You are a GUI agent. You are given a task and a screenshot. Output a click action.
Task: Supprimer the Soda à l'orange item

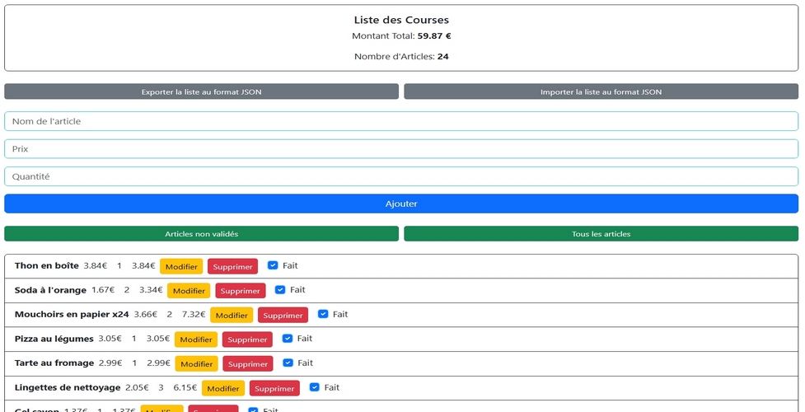(x=241, y=291)
